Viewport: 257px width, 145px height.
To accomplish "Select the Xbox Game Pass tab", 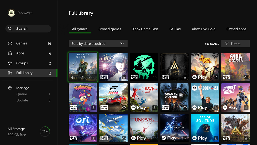I will pos(145,29).
